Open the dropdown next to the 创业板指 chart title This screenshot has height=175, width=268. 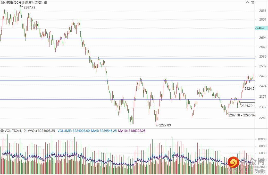[x=46, y=3]
